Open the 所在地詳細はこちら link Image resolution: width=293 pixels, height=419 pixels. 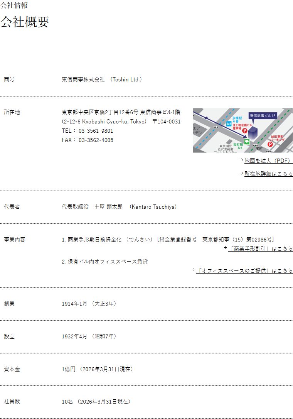(x=268, y=174)
